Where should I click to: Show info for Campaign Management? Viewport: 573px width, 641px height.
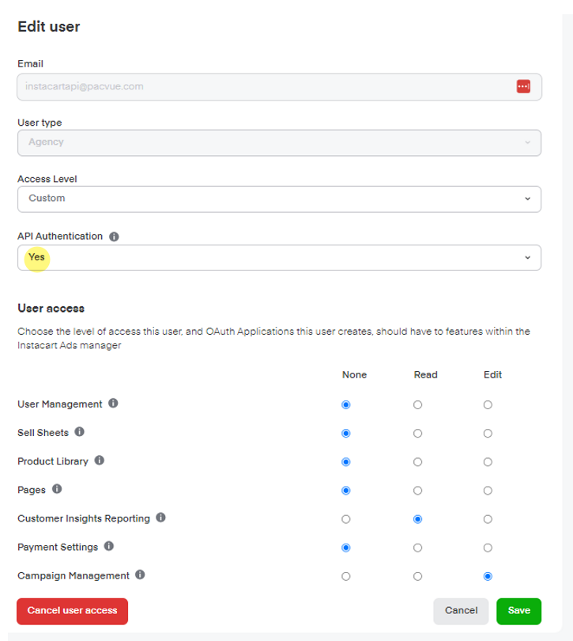pyautogui.click(x=140, y=575)
